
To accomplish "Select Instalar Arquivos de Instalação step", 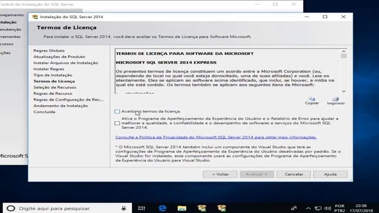I will click(x=66, y=63).
